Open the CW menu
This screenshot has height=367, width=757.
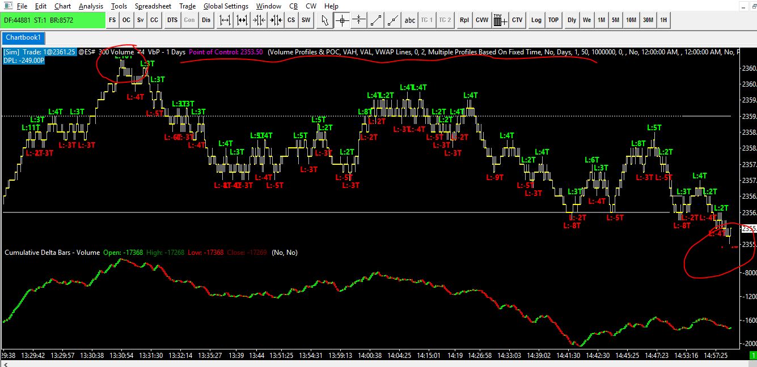311,6
